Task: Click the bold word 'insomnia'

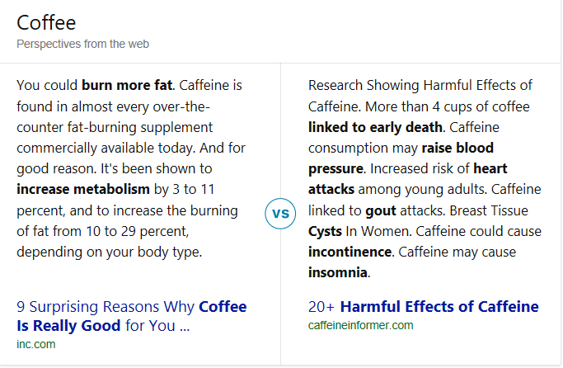Action: click(x=338, y=272)
